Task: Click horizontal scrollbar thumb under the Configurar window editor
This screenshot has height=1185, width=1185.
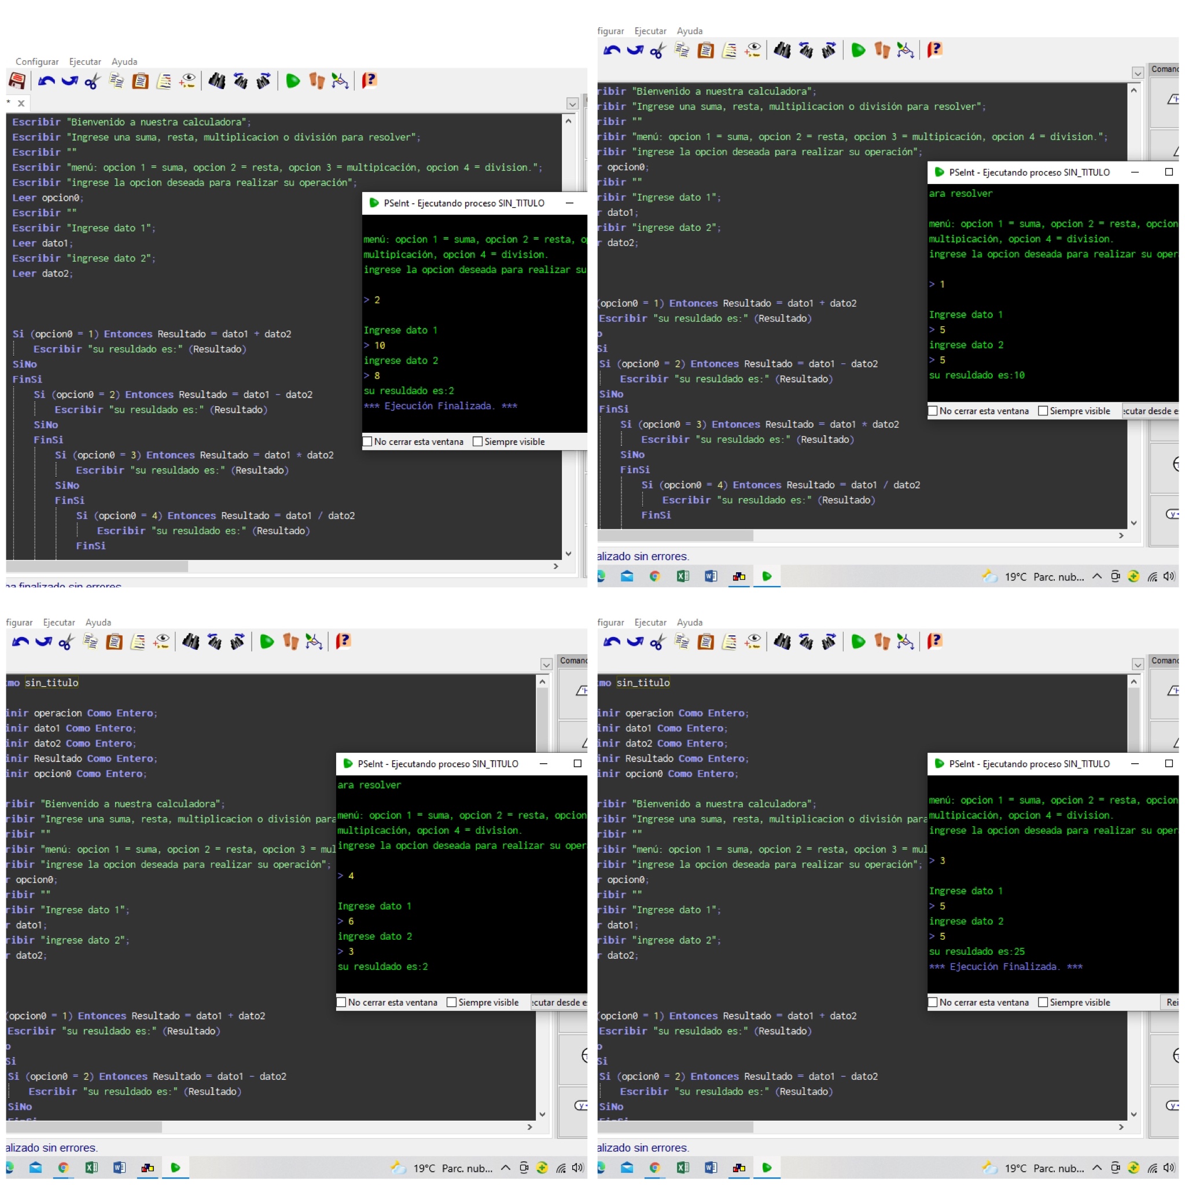Action: point(97,566)
